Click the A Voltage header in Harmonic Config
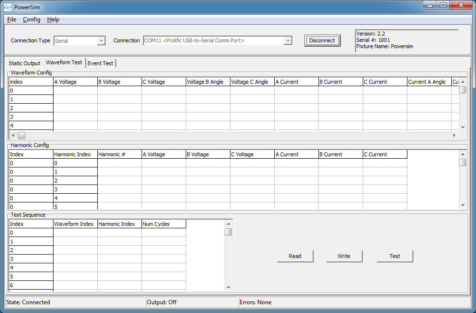The height and width of the screenshot is (313, 476). click(x=164, y=154)
